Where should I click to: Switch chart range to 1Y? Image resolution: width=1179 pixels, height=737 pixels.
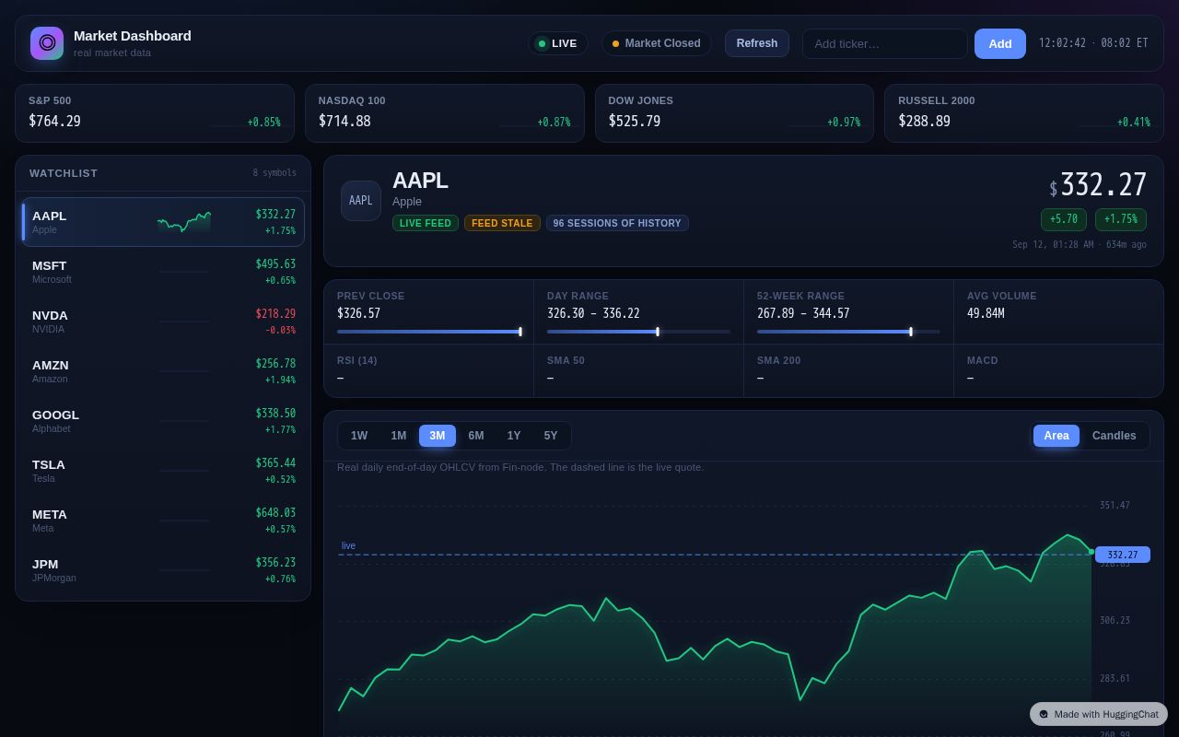(x=514, y=436)
